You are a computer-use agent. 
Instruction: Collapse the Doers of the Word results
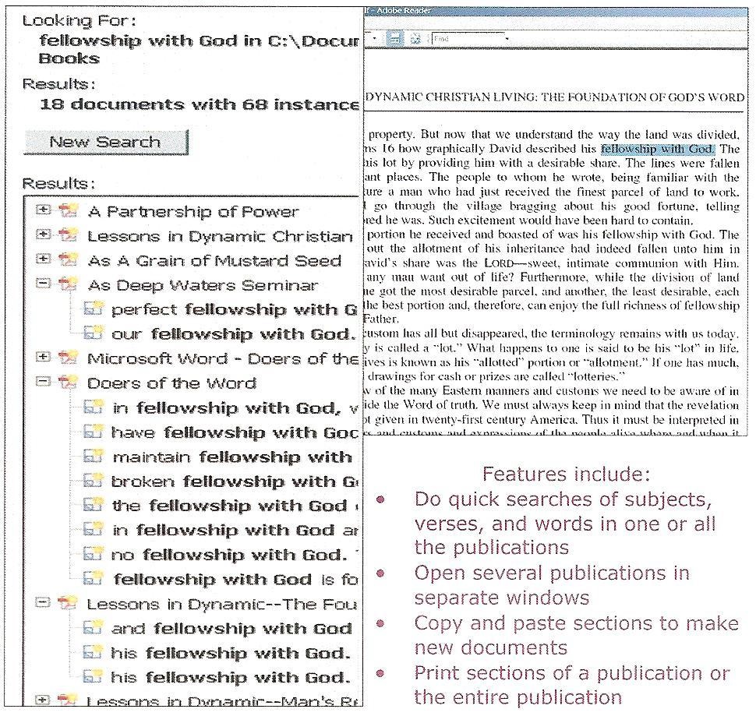click(44, 382)
